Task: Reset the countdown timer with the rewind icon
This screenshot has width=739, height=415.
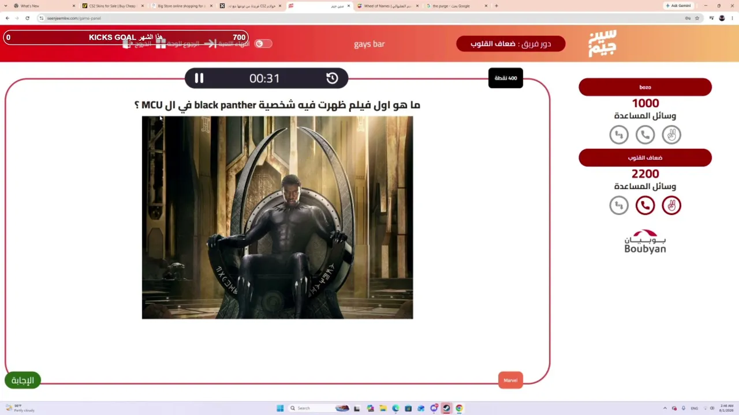Action: point(332,78)
